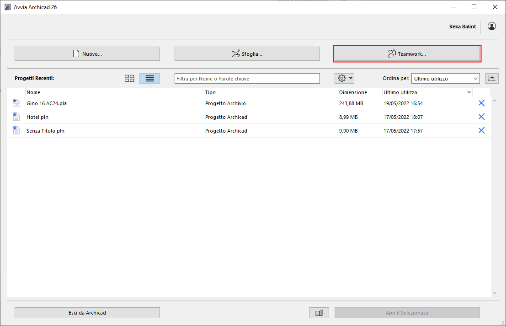Image resolution: width=506 pixels, height=326 pixels.
Task: Click the Senza Titolo.pln file icon
Action: tap(16, 130)
